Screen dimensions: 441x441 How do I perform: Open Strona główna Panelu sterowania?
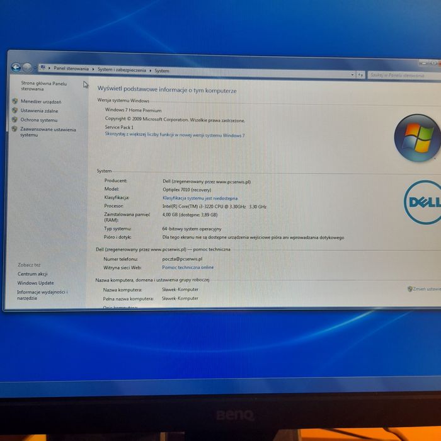click(43, 86)
